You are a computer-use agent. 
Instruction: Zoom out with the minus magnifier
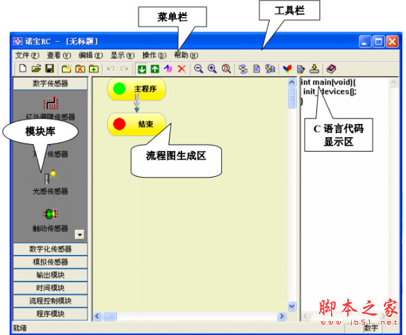[199, 69]
